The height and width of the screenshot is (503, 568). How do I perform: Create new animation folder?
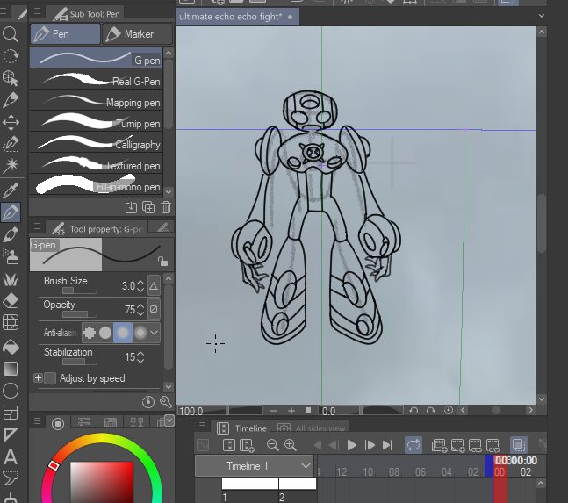(x=440, y=445)
